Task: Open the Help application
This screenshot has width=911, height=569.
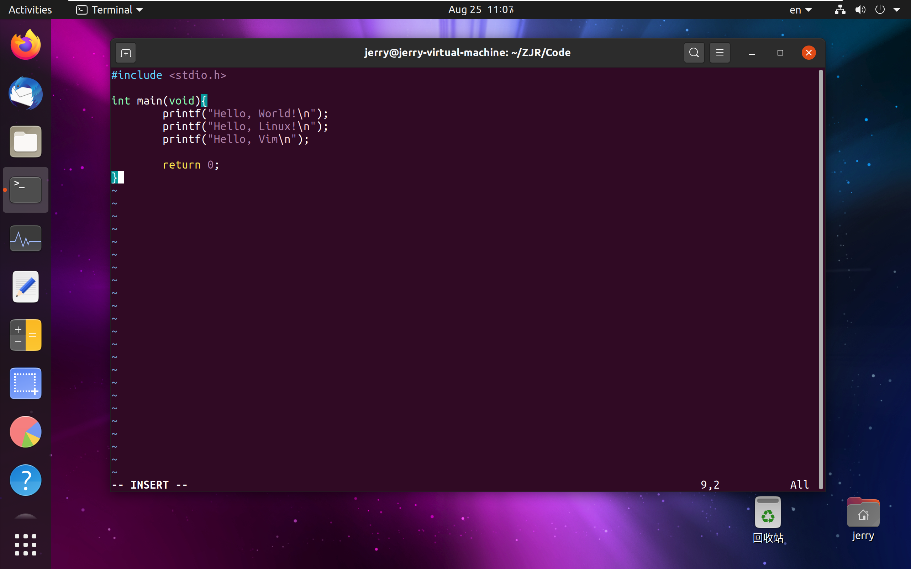Action: pyautogui.click(x=26, y=480)
